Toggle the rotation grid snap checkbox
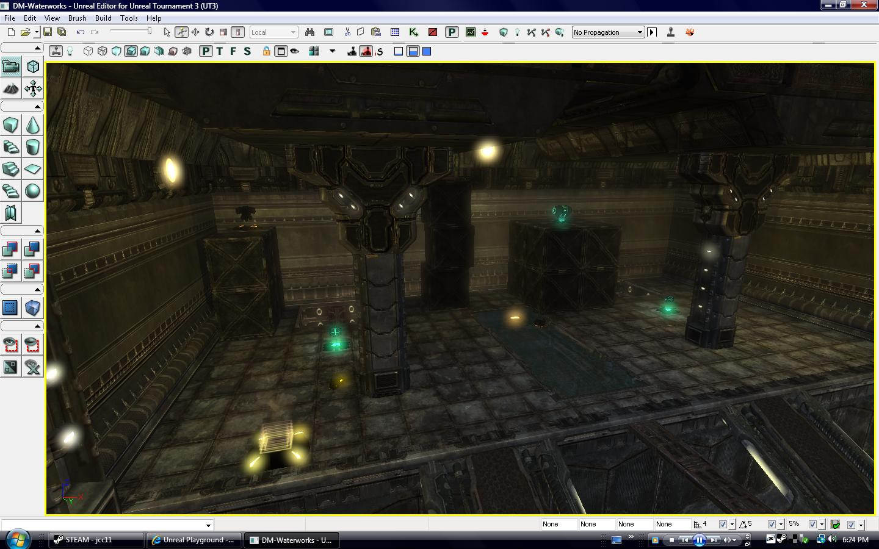This screenshot has width=879, height=549. coord(771,524)
